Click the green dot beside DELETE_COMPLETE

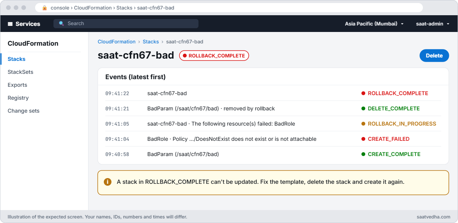[363, 108]
